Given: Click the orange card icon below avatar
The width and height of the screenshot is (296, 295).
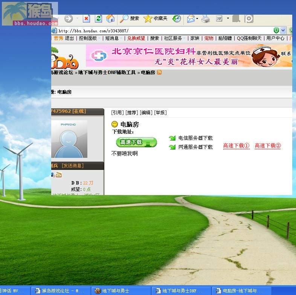Looking at the screenshot, I should coord(59,175).
